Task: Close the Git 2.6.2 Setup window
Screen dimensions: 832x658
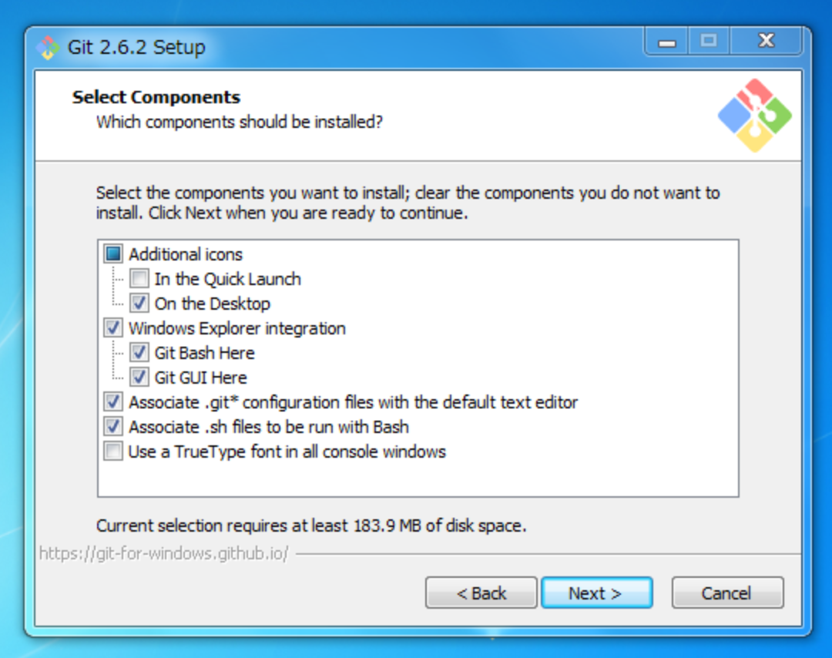Action: (767, 42)
